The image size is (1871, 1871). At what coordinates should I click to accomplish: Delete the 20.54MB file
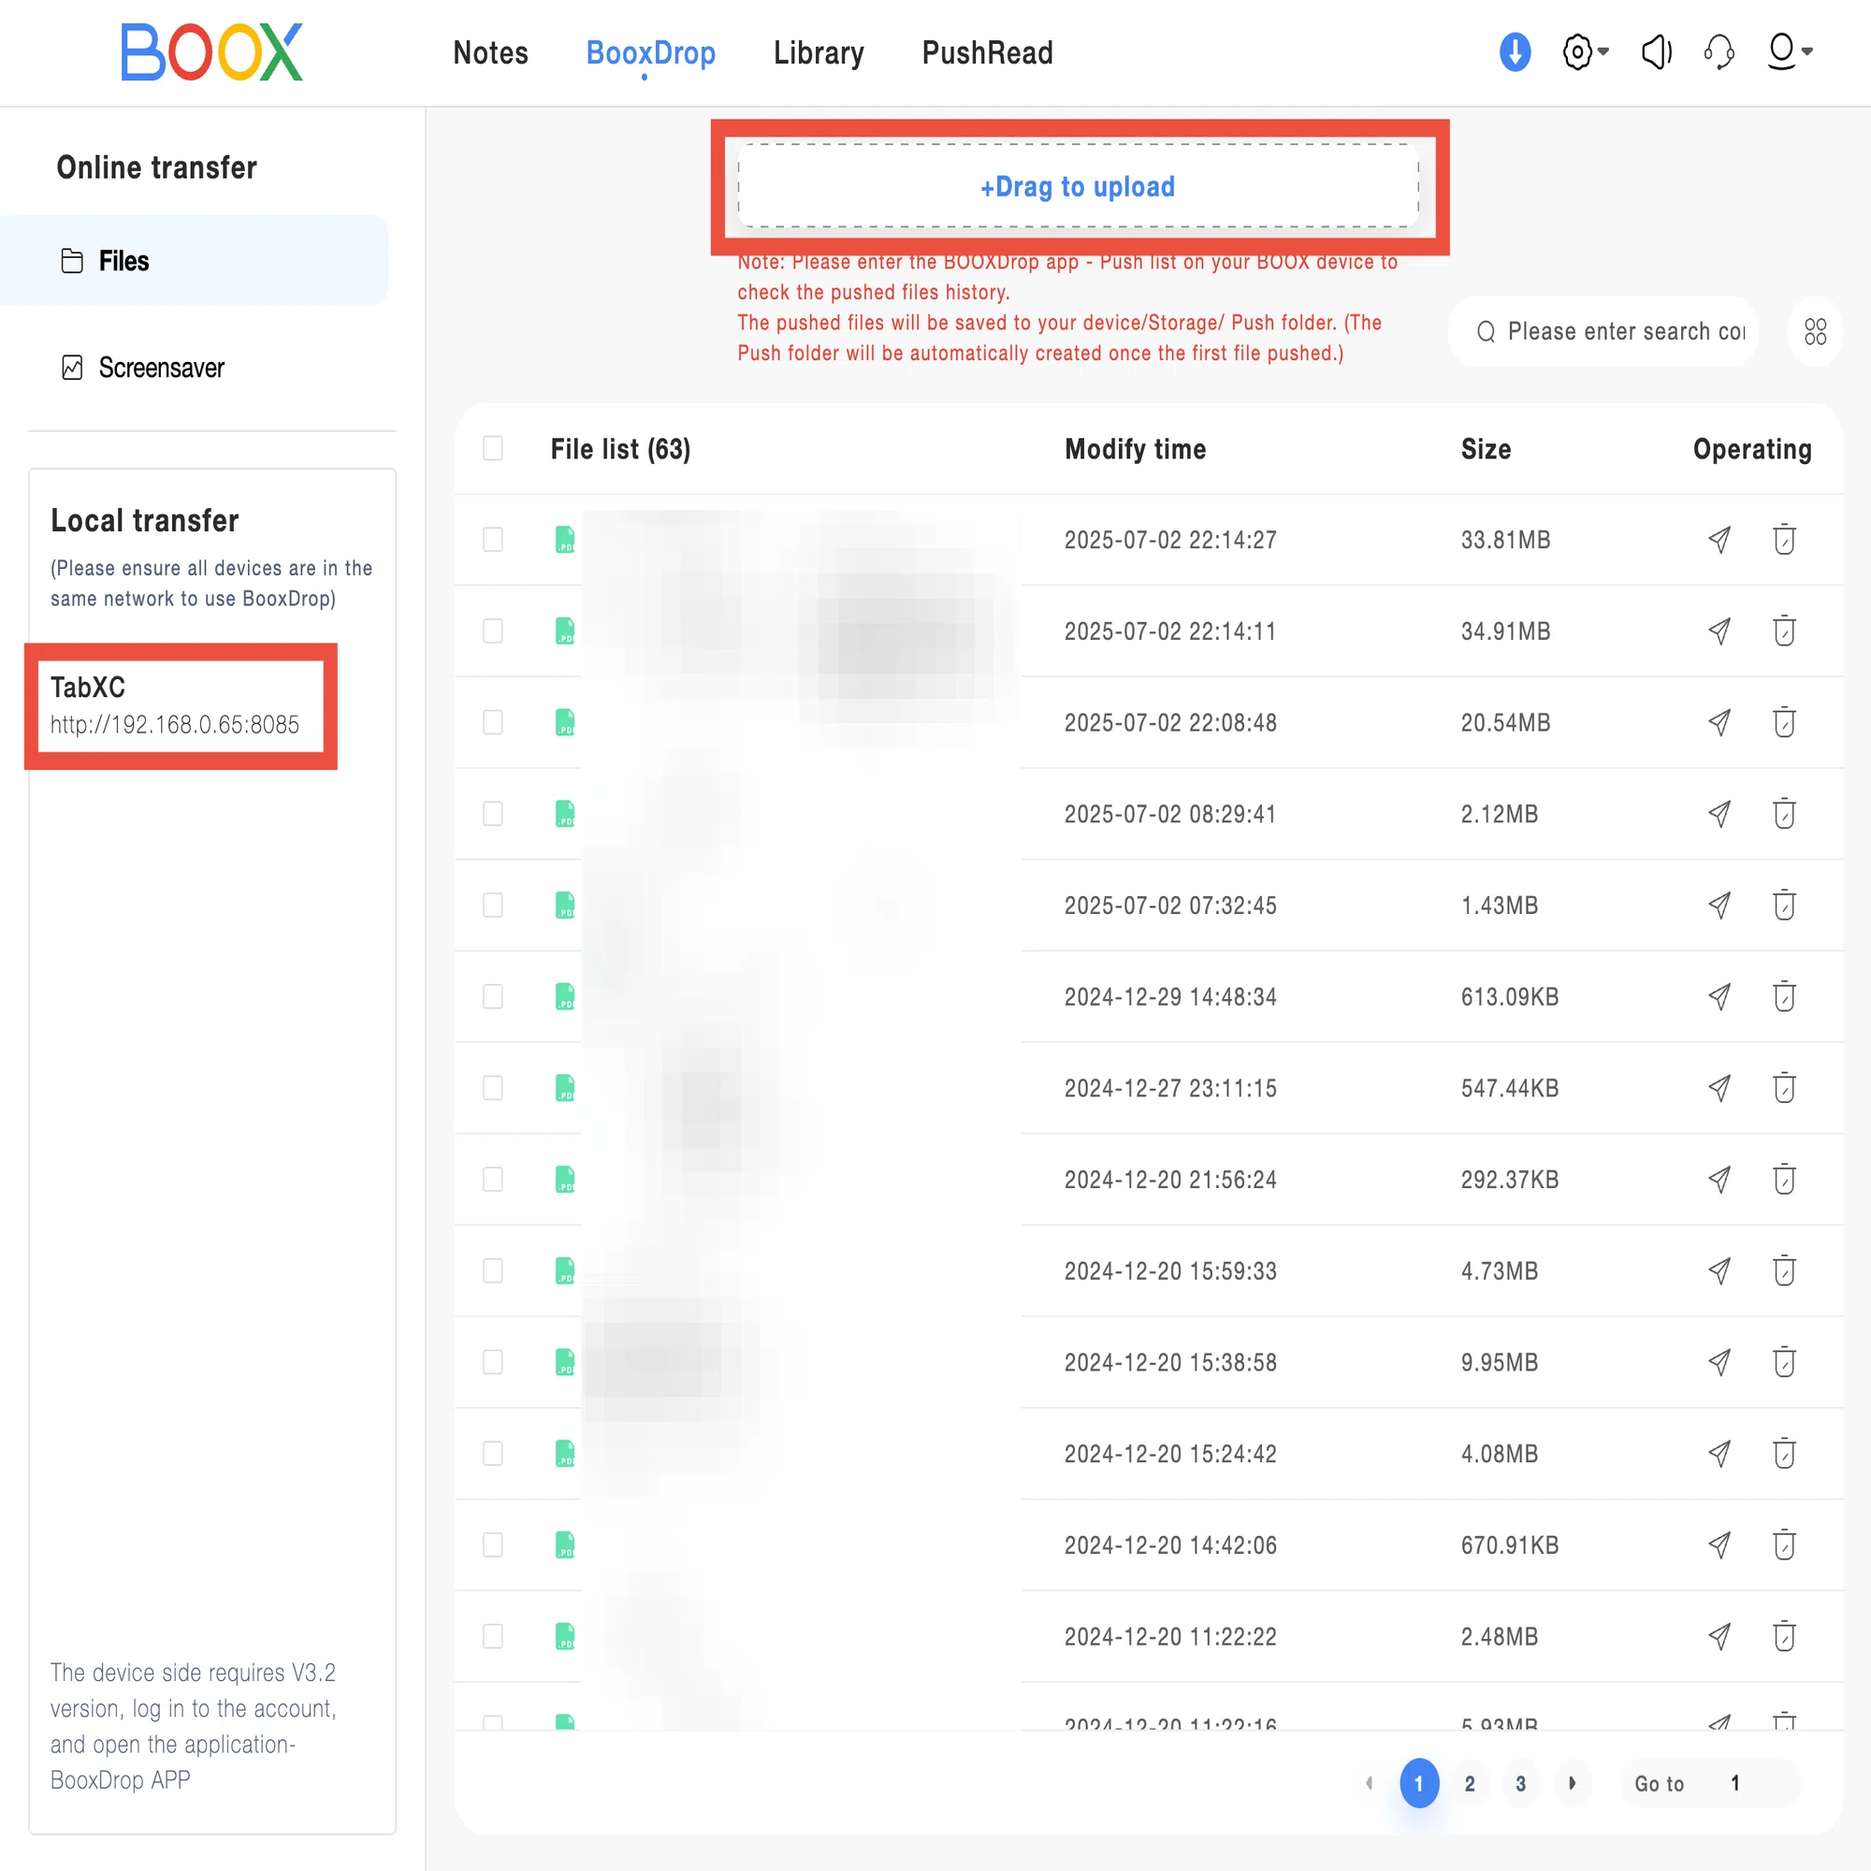(x=1784, y=722)
